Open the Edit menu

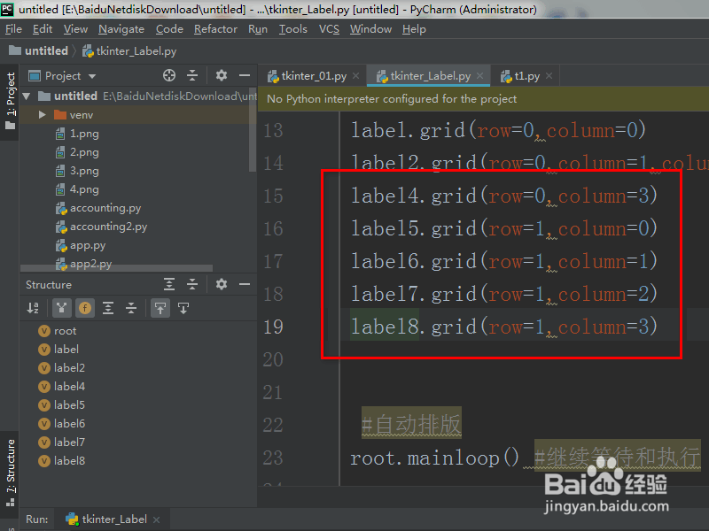click(43, 29)
